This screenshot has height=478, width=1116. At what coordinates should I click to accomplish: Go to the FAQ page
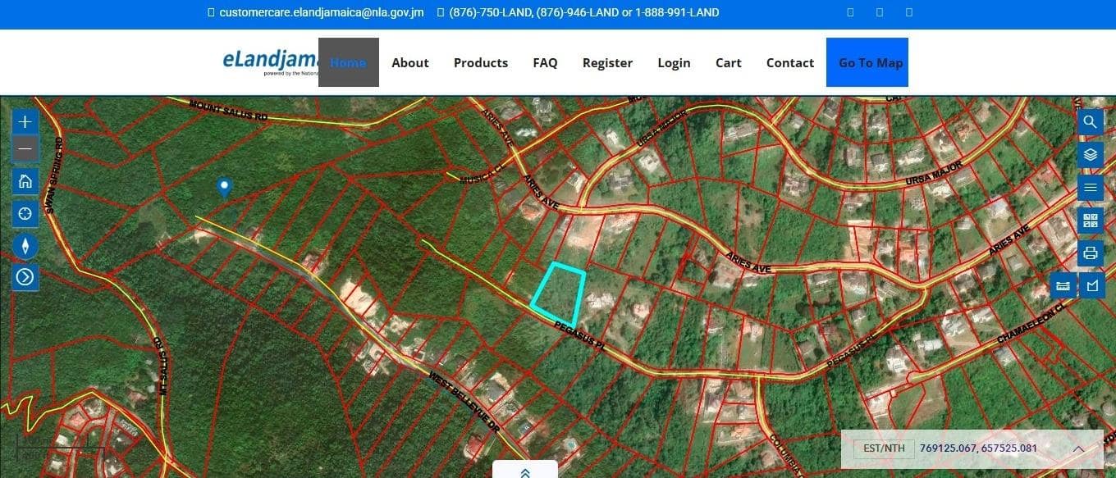545,62
